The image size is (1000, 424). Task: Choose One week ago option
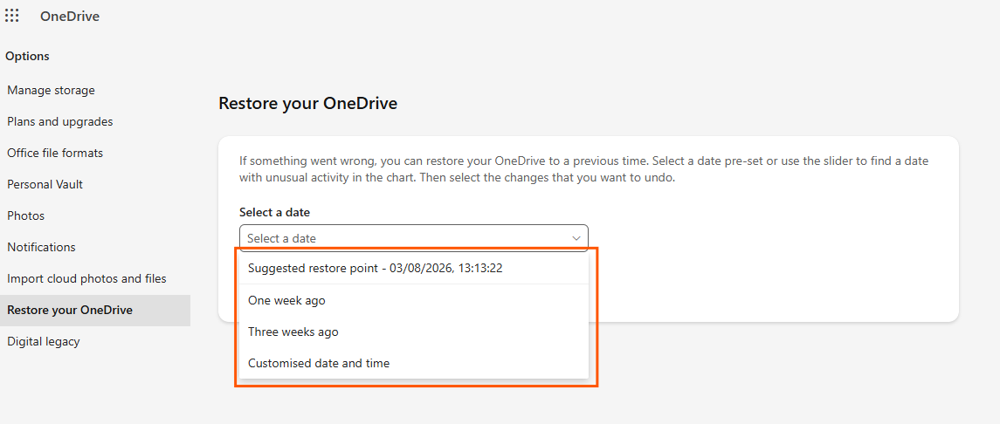(414, 300)
